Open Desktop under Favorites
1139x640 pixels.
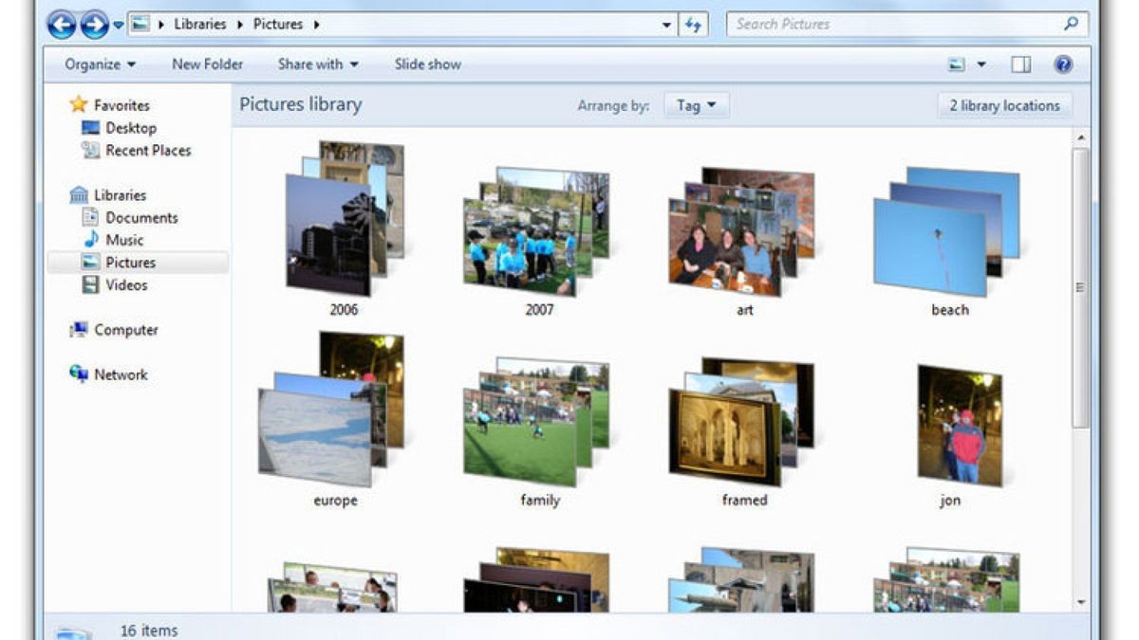pyautogui.click(x=130, y=127)
